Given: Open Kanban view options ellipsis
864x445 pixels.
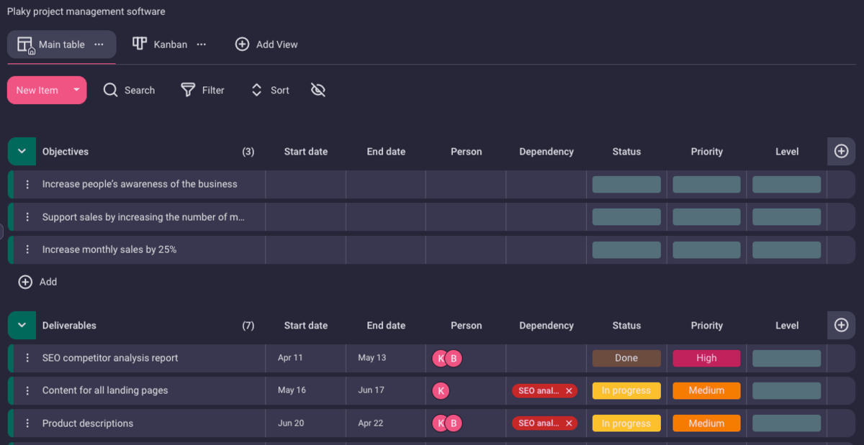Looking at the screenshot, I should tap(202, 45).
